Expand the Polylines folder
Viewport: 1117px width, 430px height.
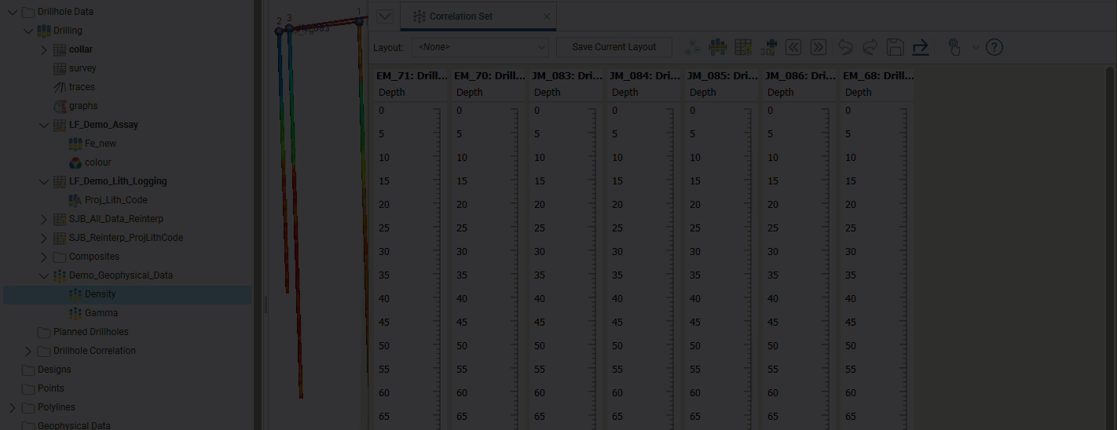[x=13, y=407]
